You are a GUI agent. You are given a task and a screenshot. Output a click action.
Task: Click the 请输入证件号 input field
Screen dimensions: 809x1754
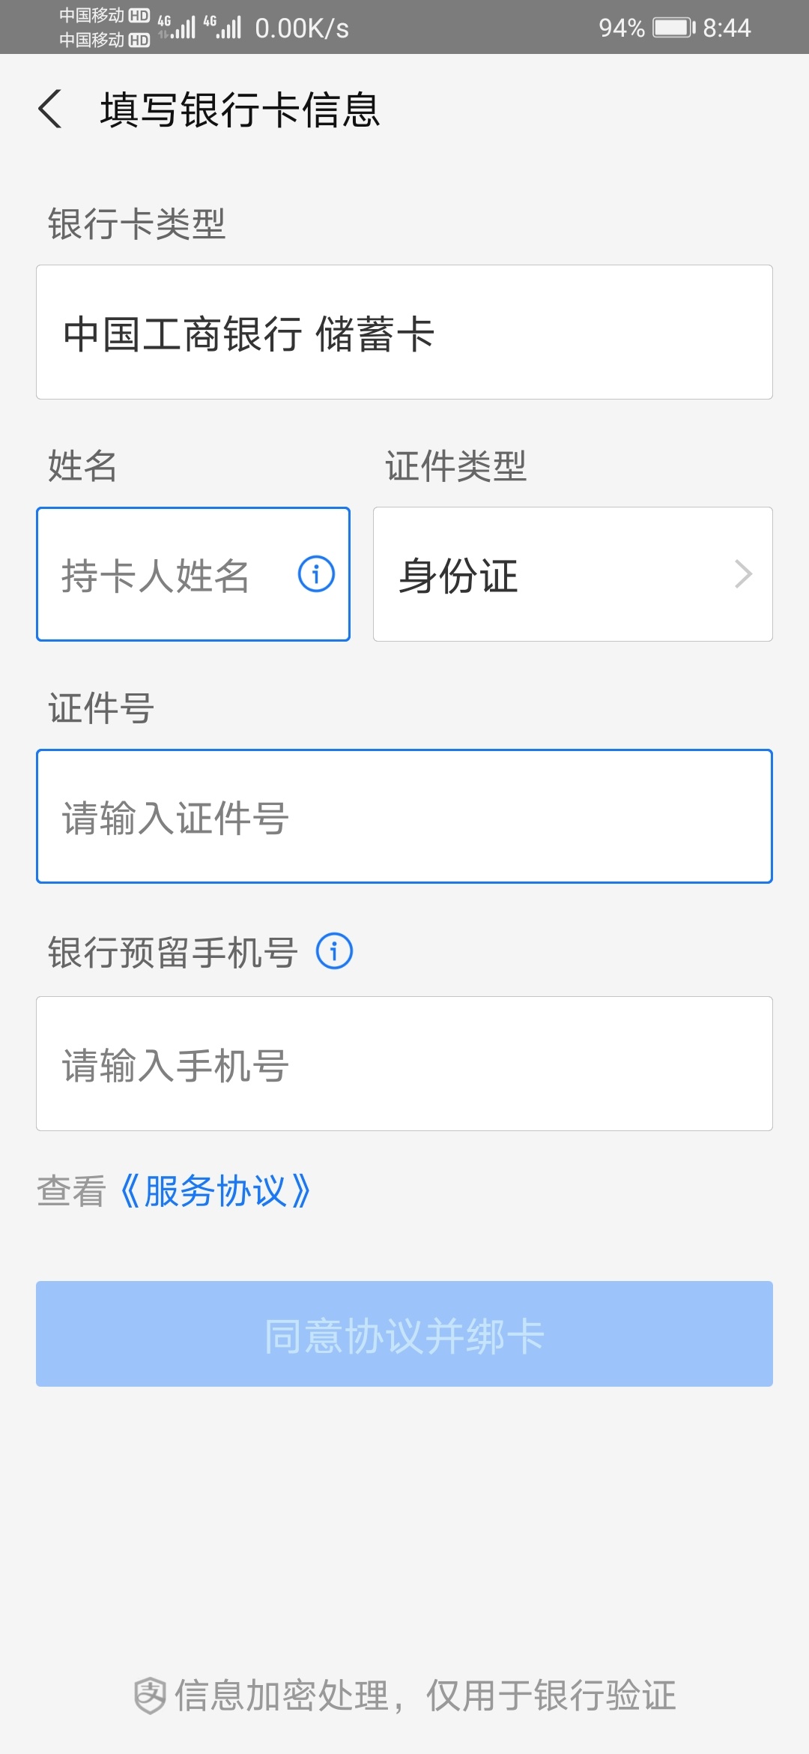404,816
